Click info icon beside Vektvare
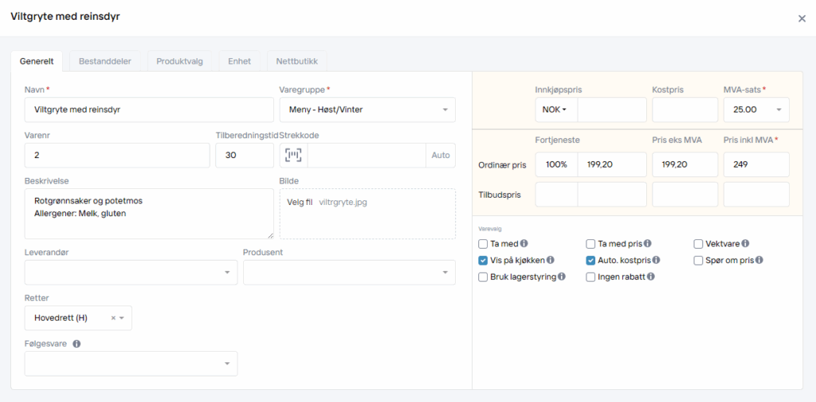 pos(746,243)
